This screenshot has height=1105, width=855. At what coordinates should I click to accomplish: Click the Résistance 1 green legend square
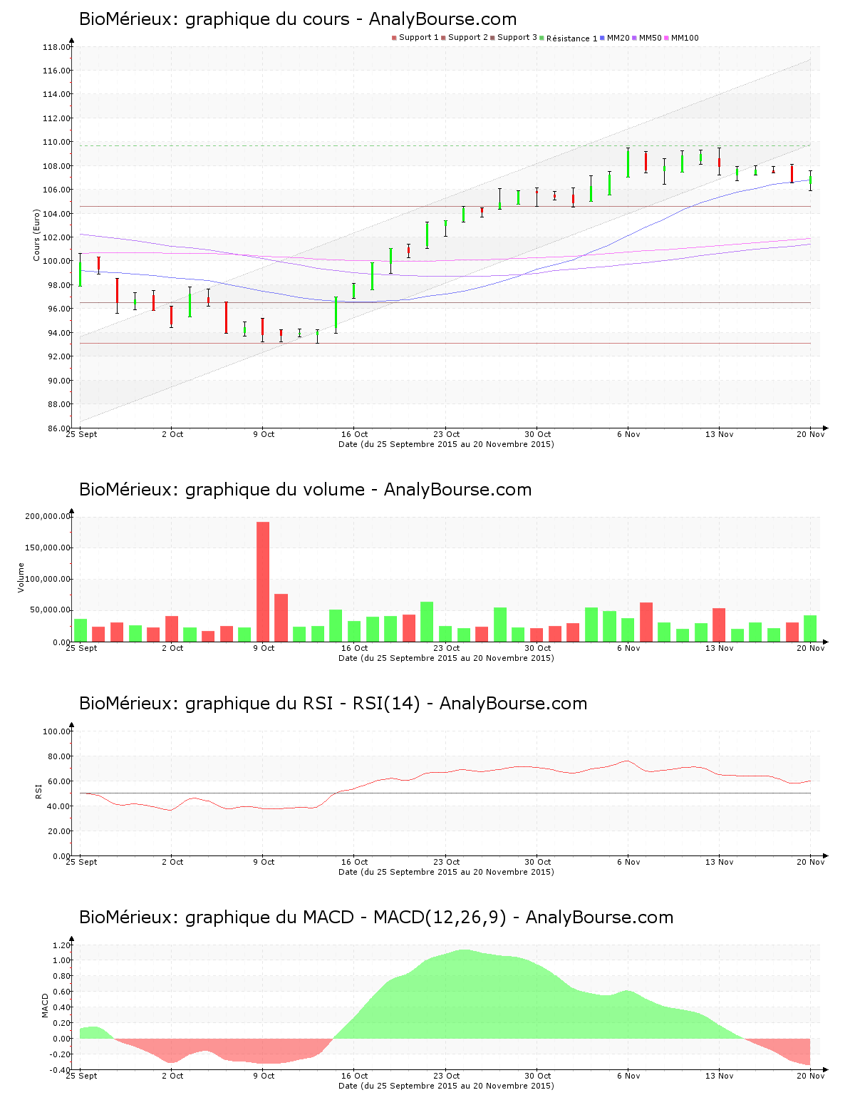(542, 38)
